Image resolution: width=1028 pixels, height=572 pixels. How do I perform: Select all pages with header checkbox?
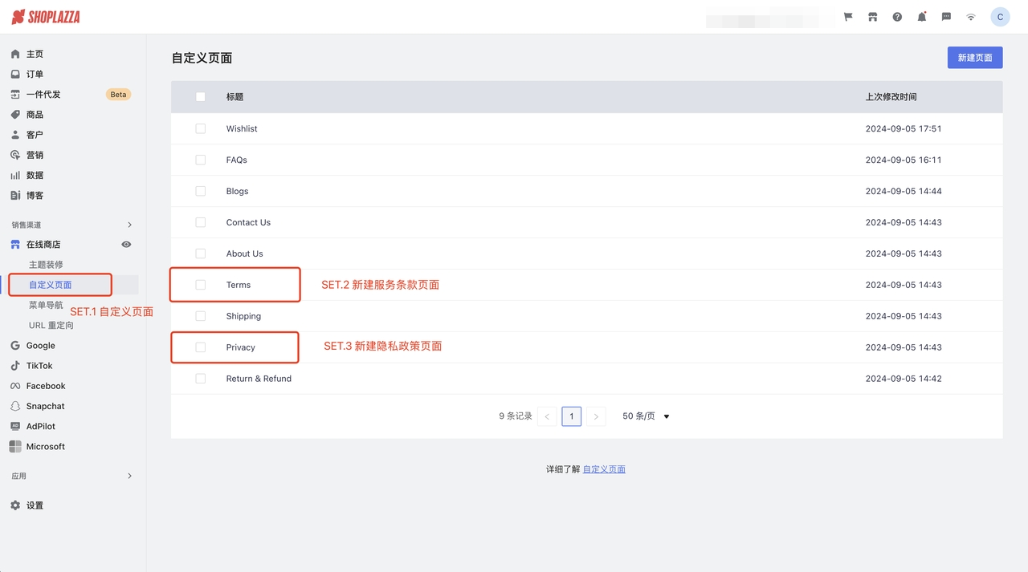pos(201,97)
